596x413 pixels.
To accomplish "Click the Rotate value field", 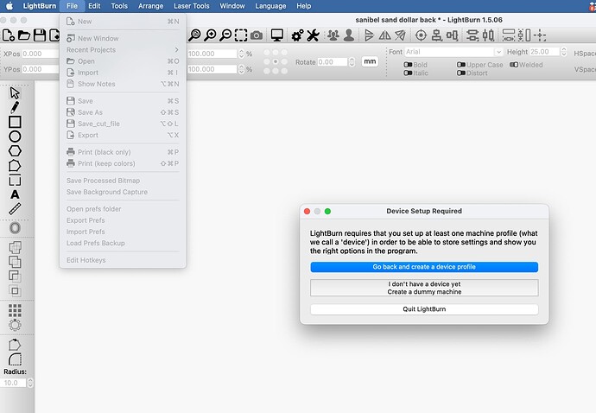I will [x=333, y=61].
